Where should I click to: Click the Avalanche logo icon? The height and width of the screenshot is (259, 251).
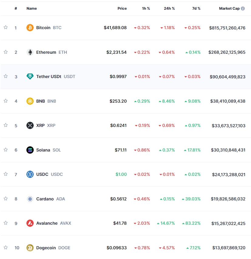[30, 223]
